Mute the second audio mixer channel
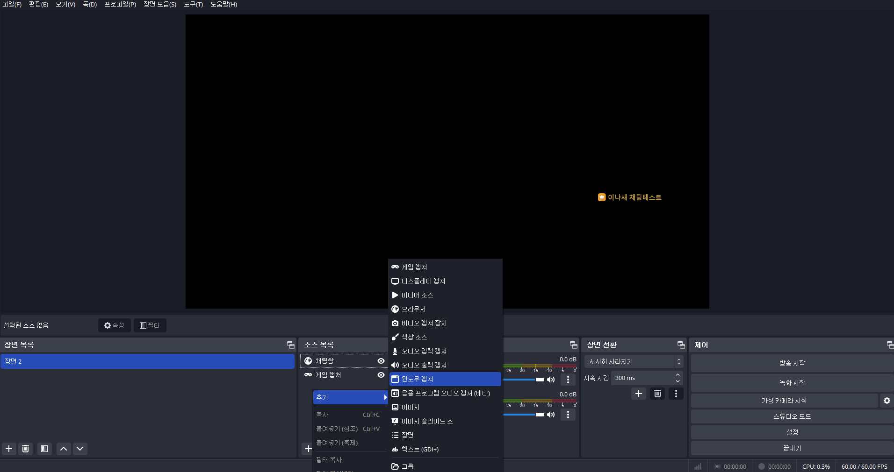The width and height of the screenshot is (894, 472). coord(551,415)
